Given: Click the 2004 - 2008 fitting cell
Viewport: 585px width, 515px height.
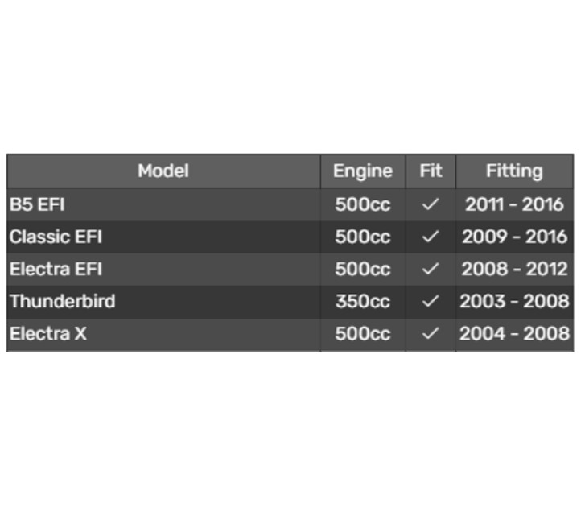Looking at the screenshot, I should point(514,333).
